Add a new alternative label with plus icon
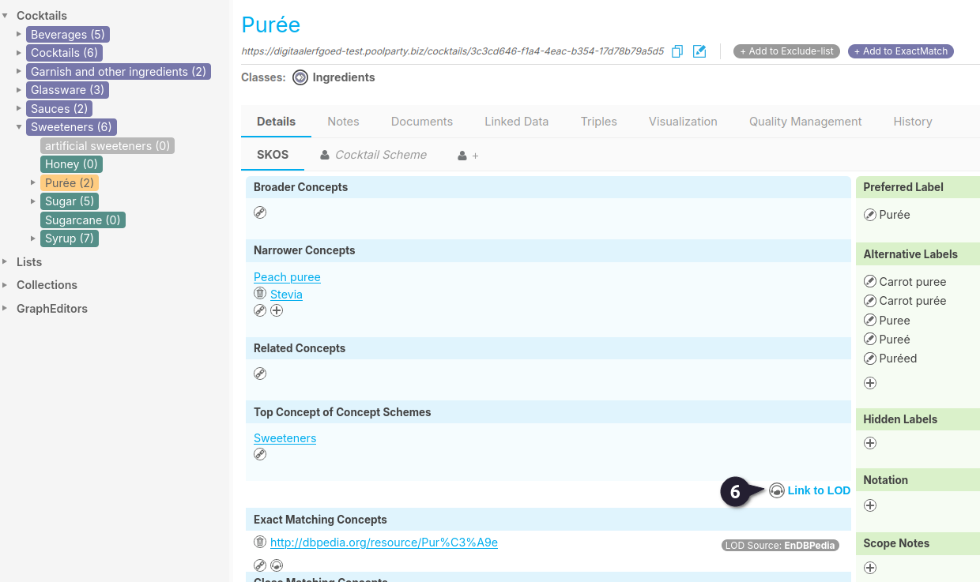 click(x=870, y=383)
